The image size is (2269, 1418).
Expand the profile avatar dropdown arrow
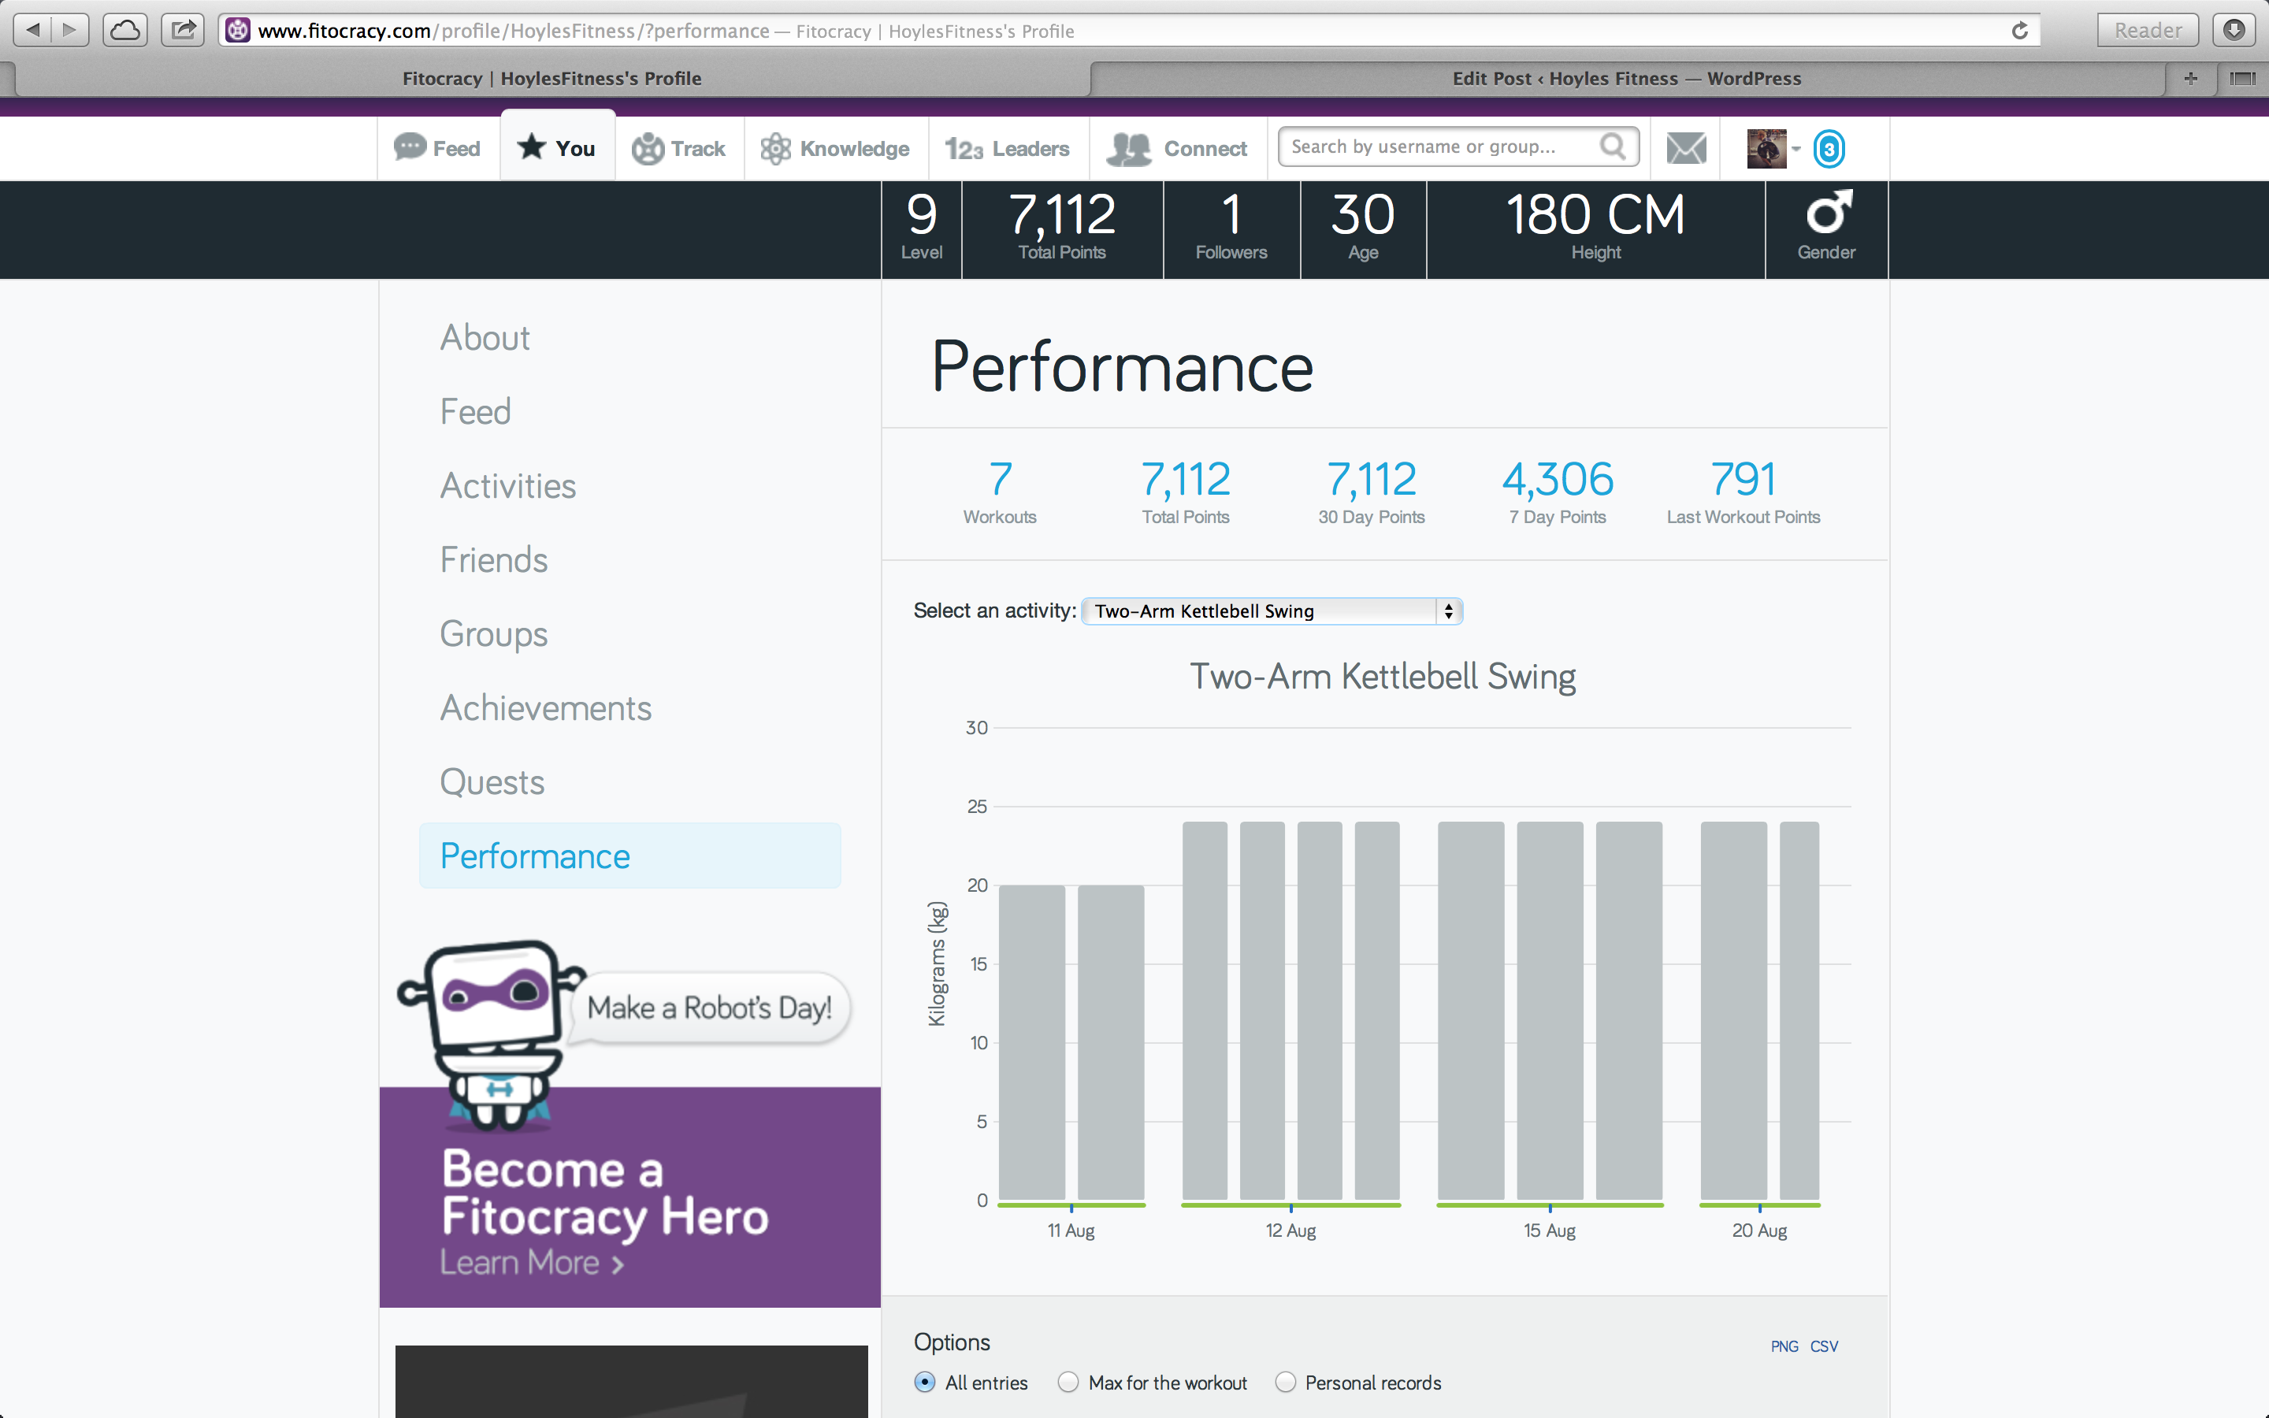(x=1796, y=148)
